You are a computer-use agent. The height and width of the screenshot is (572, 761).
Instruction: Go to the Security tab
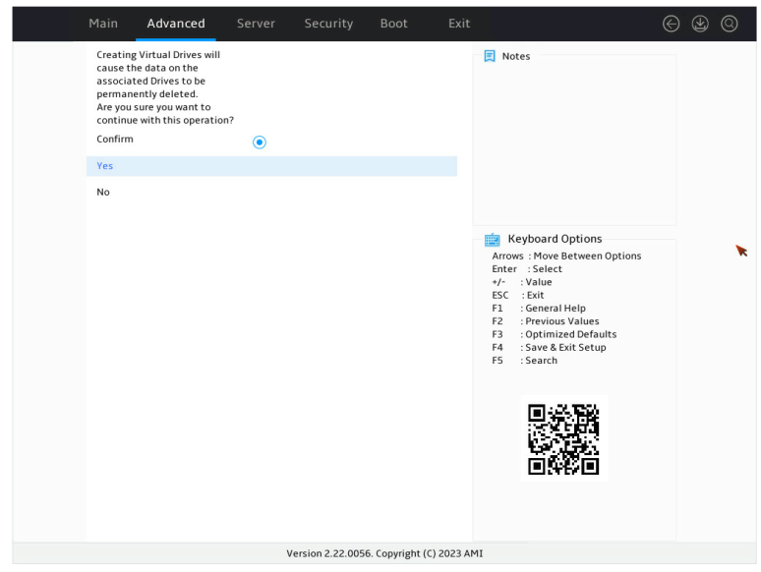tap(328, 24)
